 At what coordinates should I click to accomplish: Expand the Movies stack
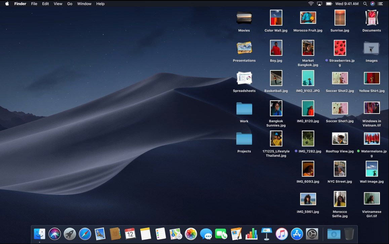click(x=244, y=18)
